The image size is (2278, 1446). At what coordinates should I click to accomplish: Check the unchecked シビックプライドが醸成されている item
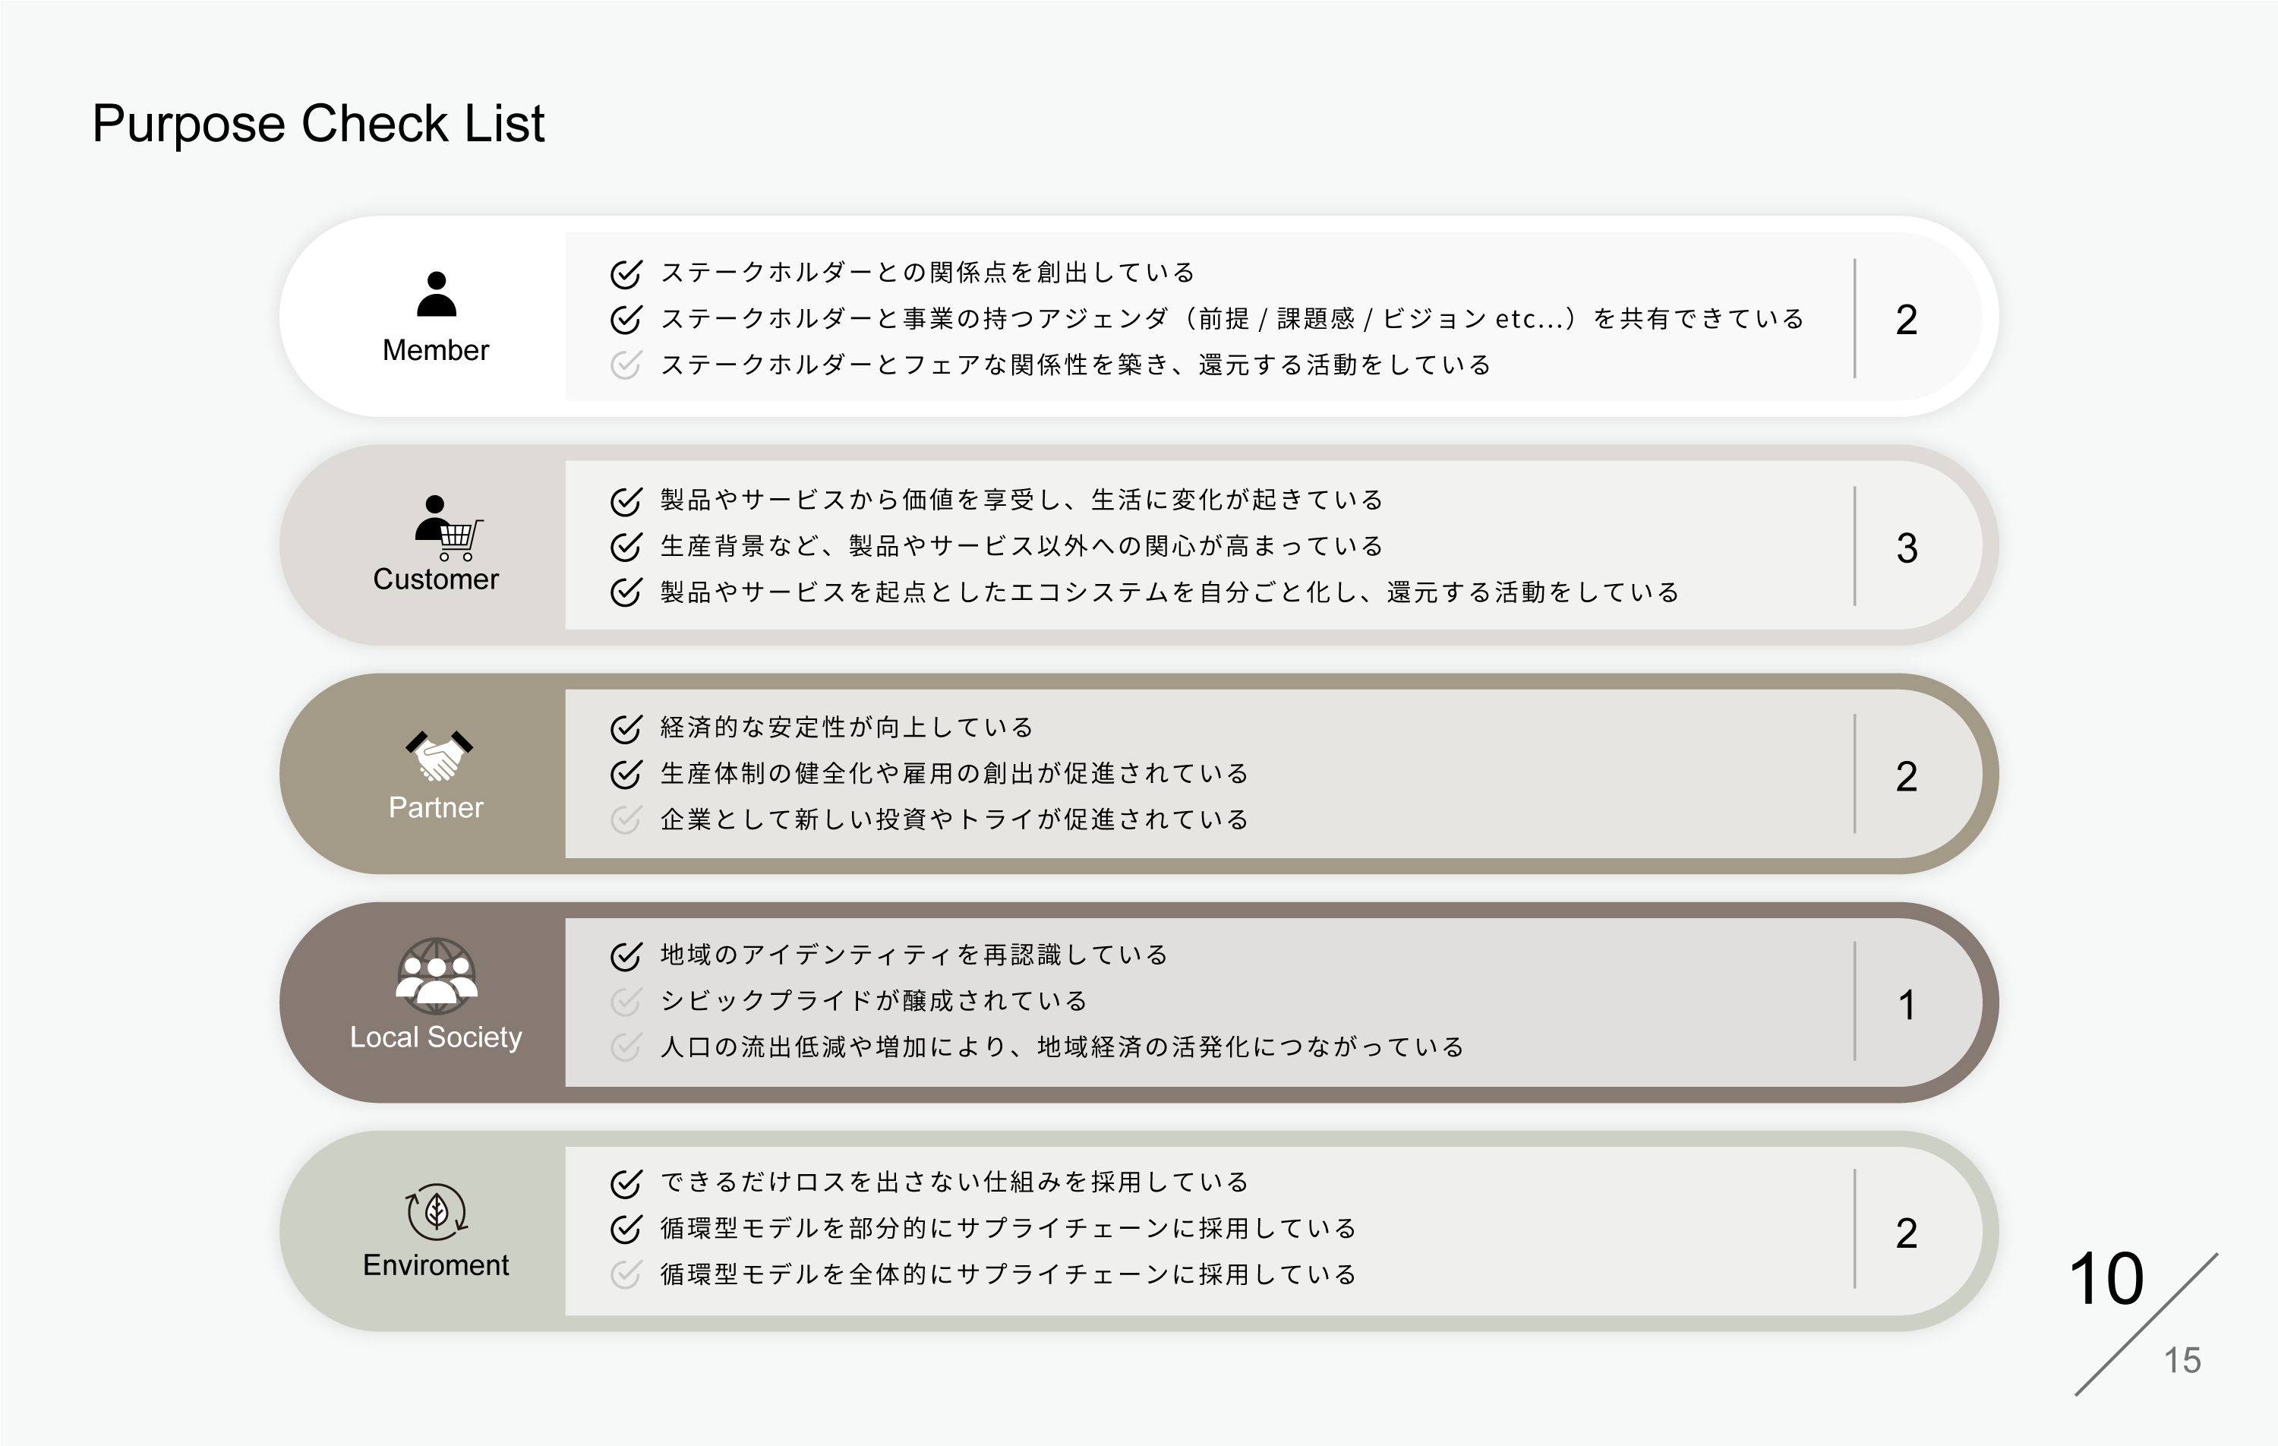pos(626,1001)
